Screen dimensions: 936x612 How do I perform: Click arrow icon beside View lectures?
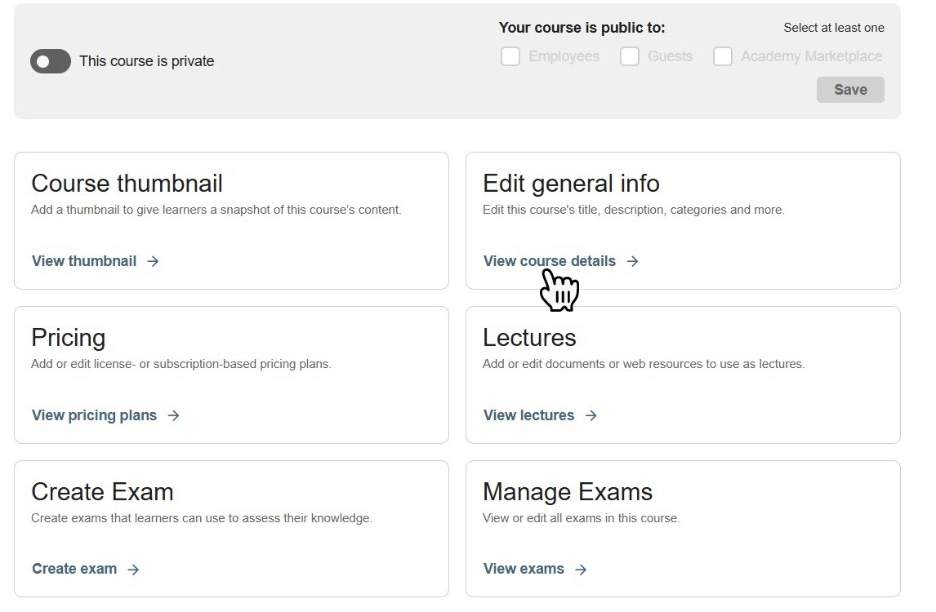coord(591,415)
